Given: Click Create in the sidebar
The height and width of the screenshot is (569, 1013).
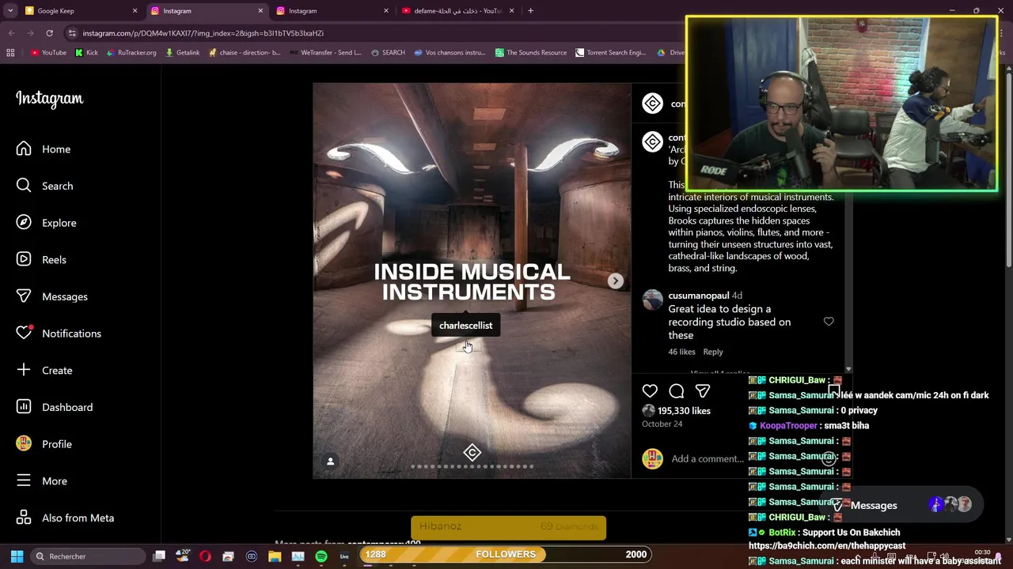Looking at the screenshot, I should click(x=44, y=371).
